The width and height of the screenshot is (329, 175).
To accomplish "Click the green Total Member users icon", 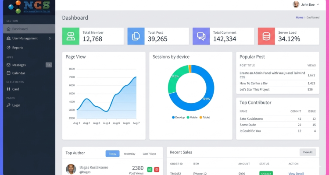I will (71, 36).
